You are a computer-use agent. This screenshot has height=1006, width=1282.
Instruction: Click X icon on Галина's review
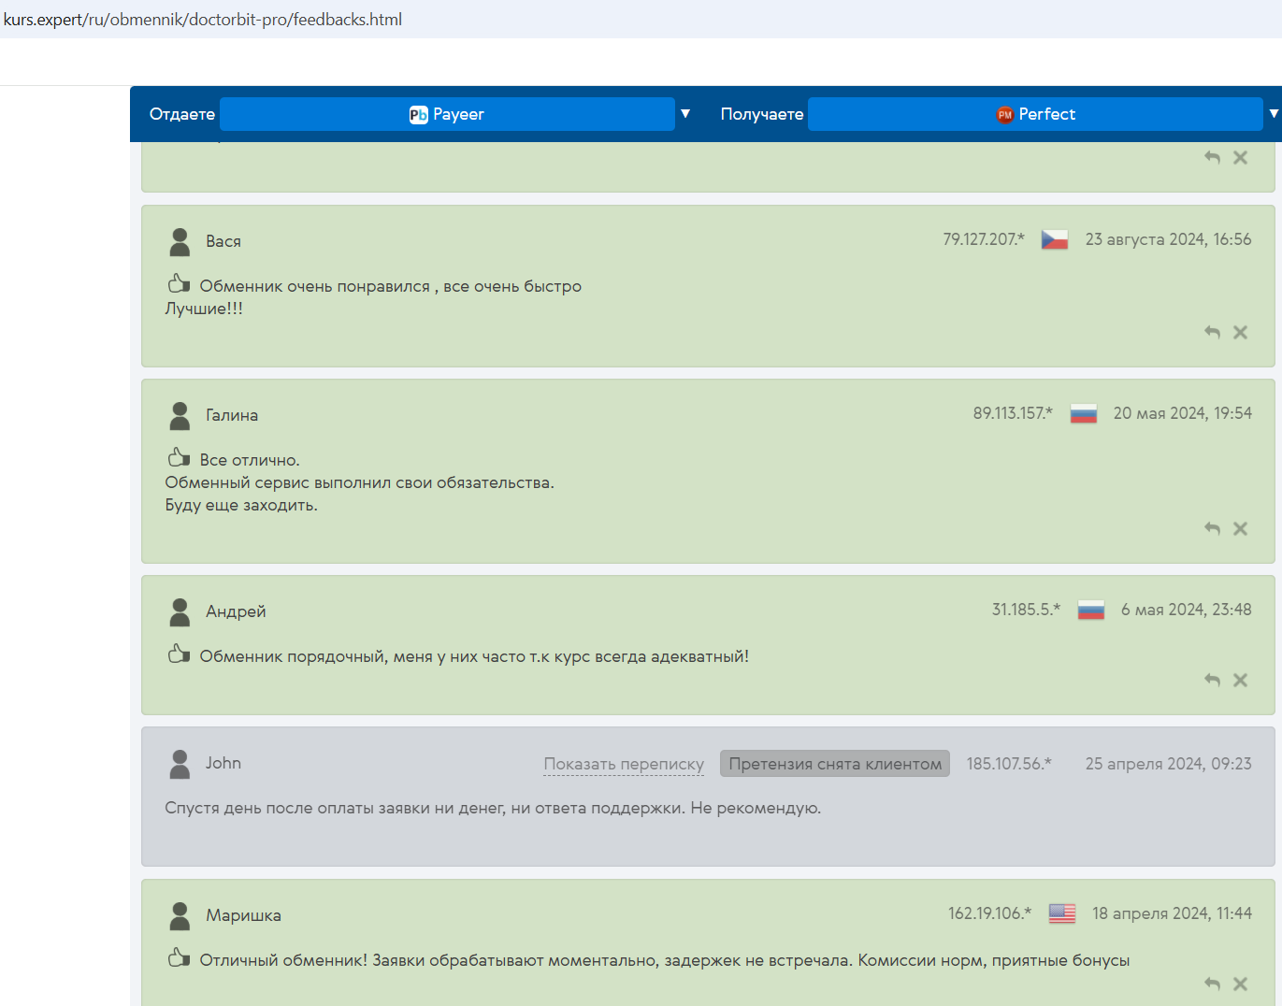coord(1240,528)
